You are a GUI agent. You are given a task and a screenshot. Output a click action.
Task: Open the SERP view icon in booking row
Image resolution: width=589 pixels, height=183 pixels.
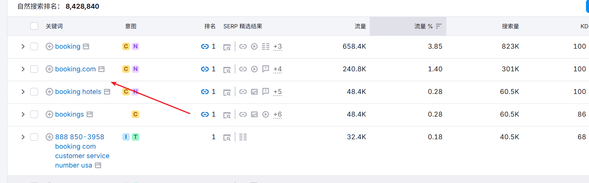pos(227,47)
